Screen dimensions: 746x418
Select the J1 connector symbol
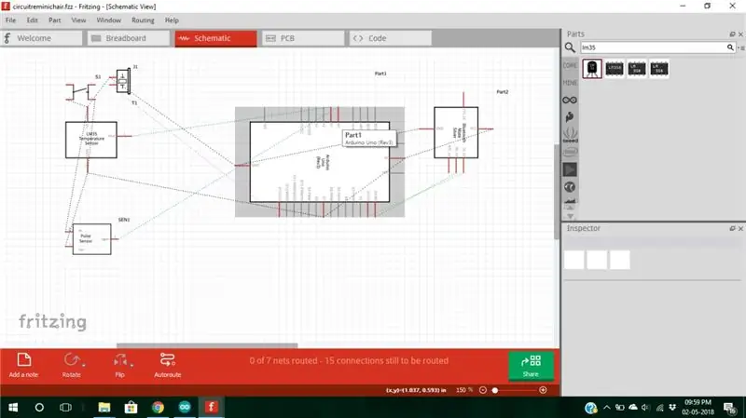pos(123,82)
